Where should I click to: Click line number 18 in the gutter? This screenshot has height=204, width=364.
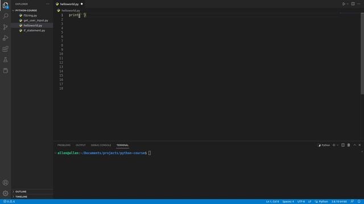[x=61, y=88]
